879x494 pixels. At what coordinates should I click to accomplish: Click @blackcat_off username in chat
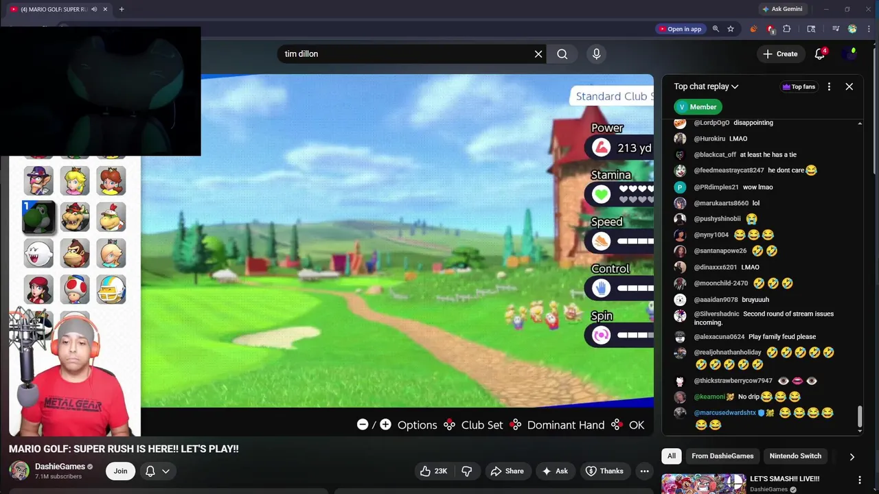tap(715, 154)
